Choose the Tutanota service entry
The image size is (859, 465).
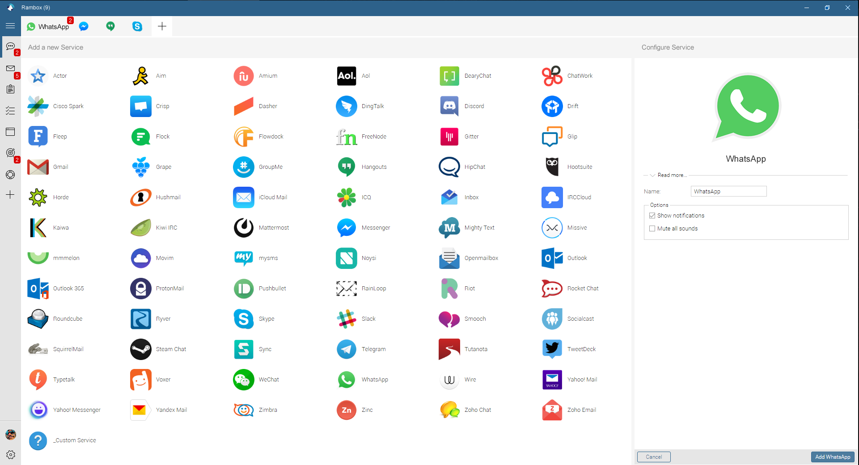(463, 349)
